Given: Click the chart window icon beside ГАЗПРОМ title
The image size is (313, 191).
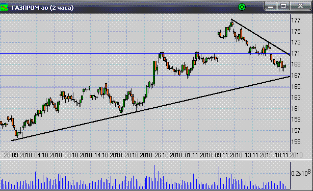Looking at the screenshot, I should (4, 8).
